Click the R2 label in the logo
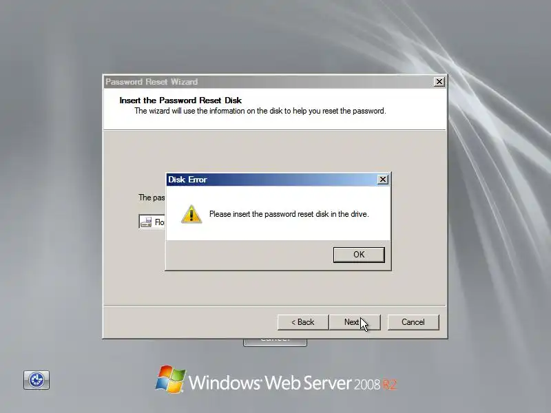551x413 pixels. tap(389, 385)
